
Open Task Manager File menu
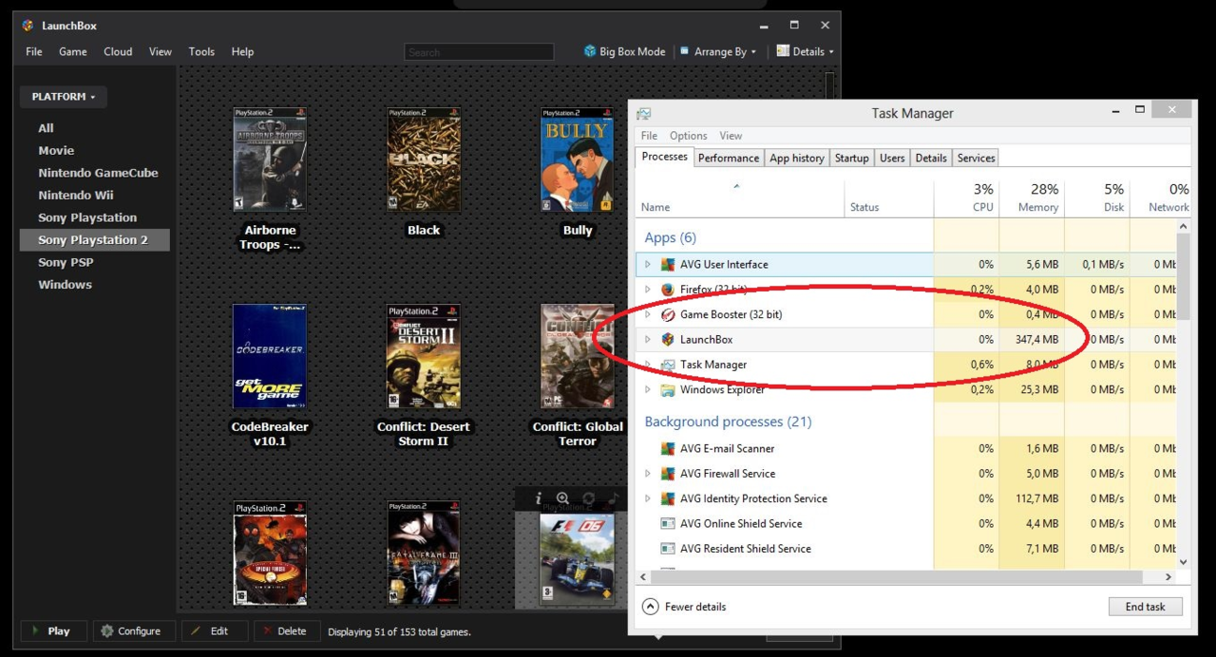pos(649,136)
